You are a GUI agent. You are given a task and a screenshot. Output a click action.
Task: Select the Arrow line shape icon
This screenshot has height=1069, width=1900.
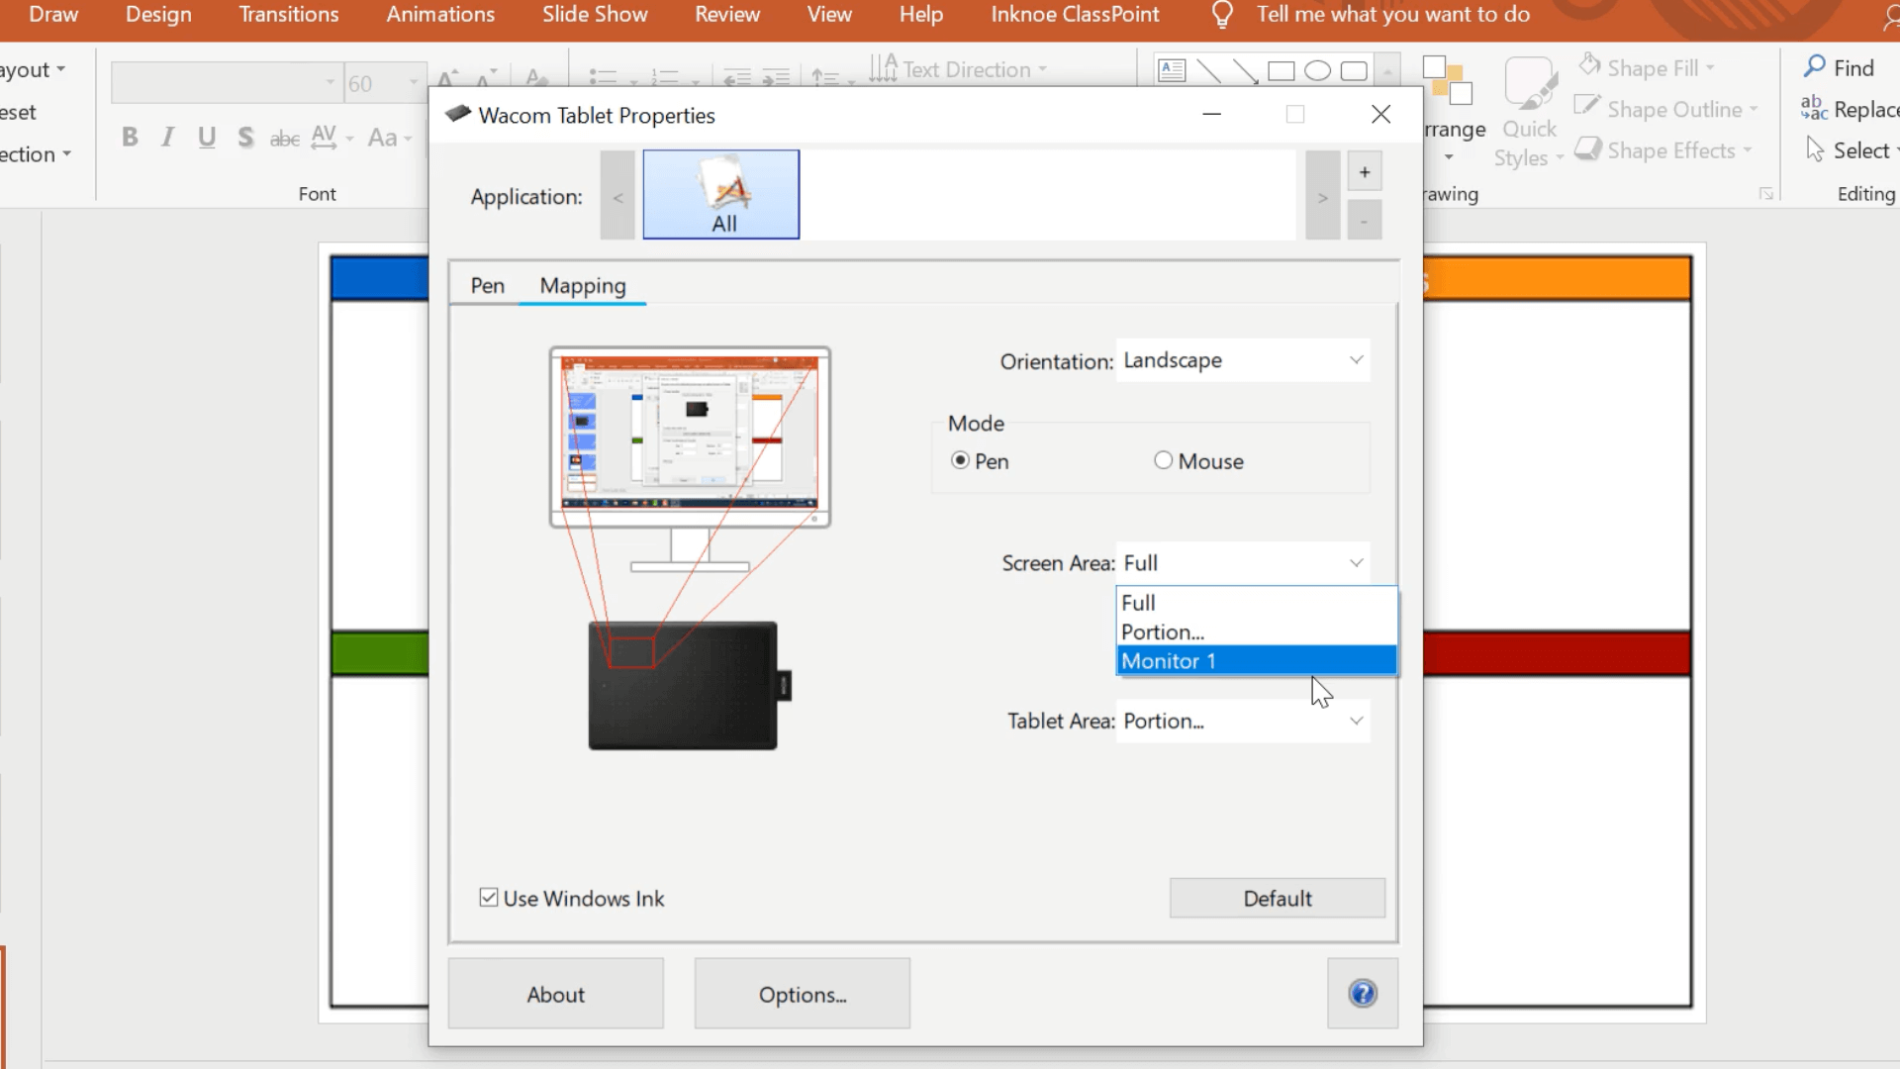click(1245, 71)
